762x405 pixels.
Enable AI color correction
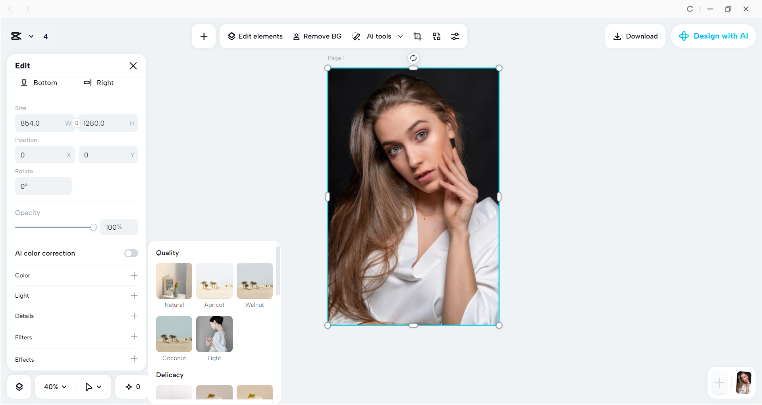(x=131, y=253)
